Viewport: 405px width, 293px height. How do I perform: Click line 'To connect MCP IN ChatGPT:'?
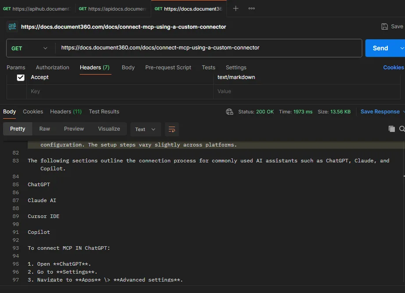(69, 248)
